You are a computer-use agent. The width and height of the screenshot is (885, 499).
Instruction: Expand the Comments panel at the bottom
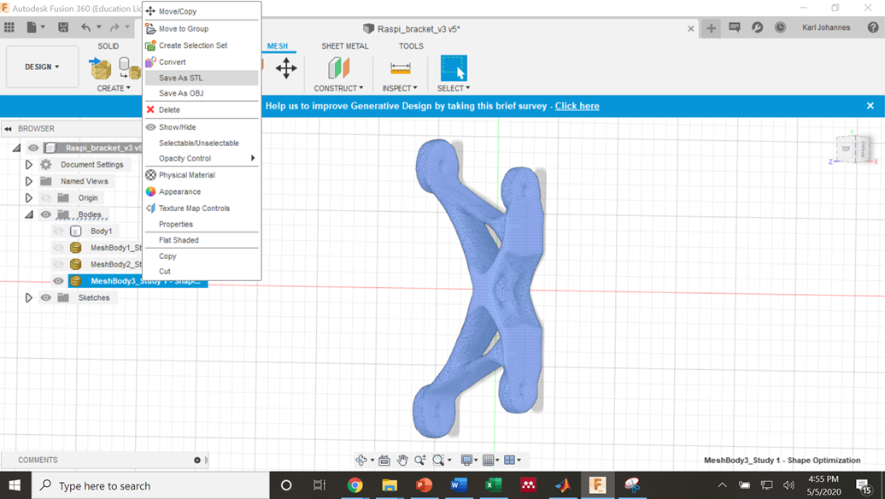(197, 460)
